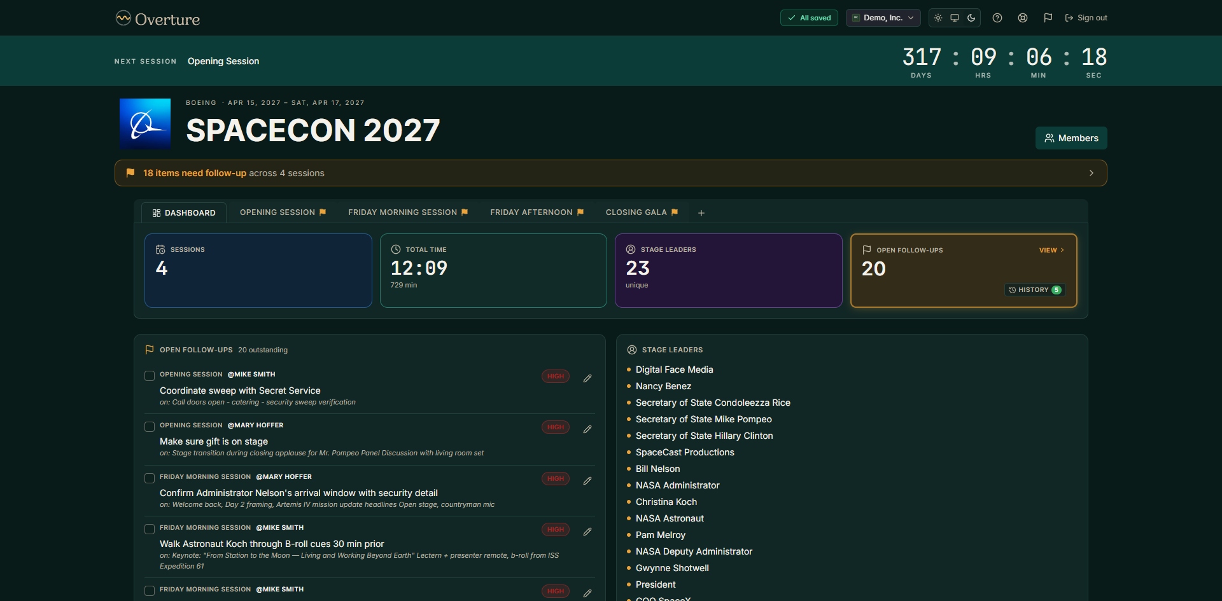Screen dimensions: 1222x601
Task: Click @MIKE SMITH on Secret Service item
Action: click(251, 375)
